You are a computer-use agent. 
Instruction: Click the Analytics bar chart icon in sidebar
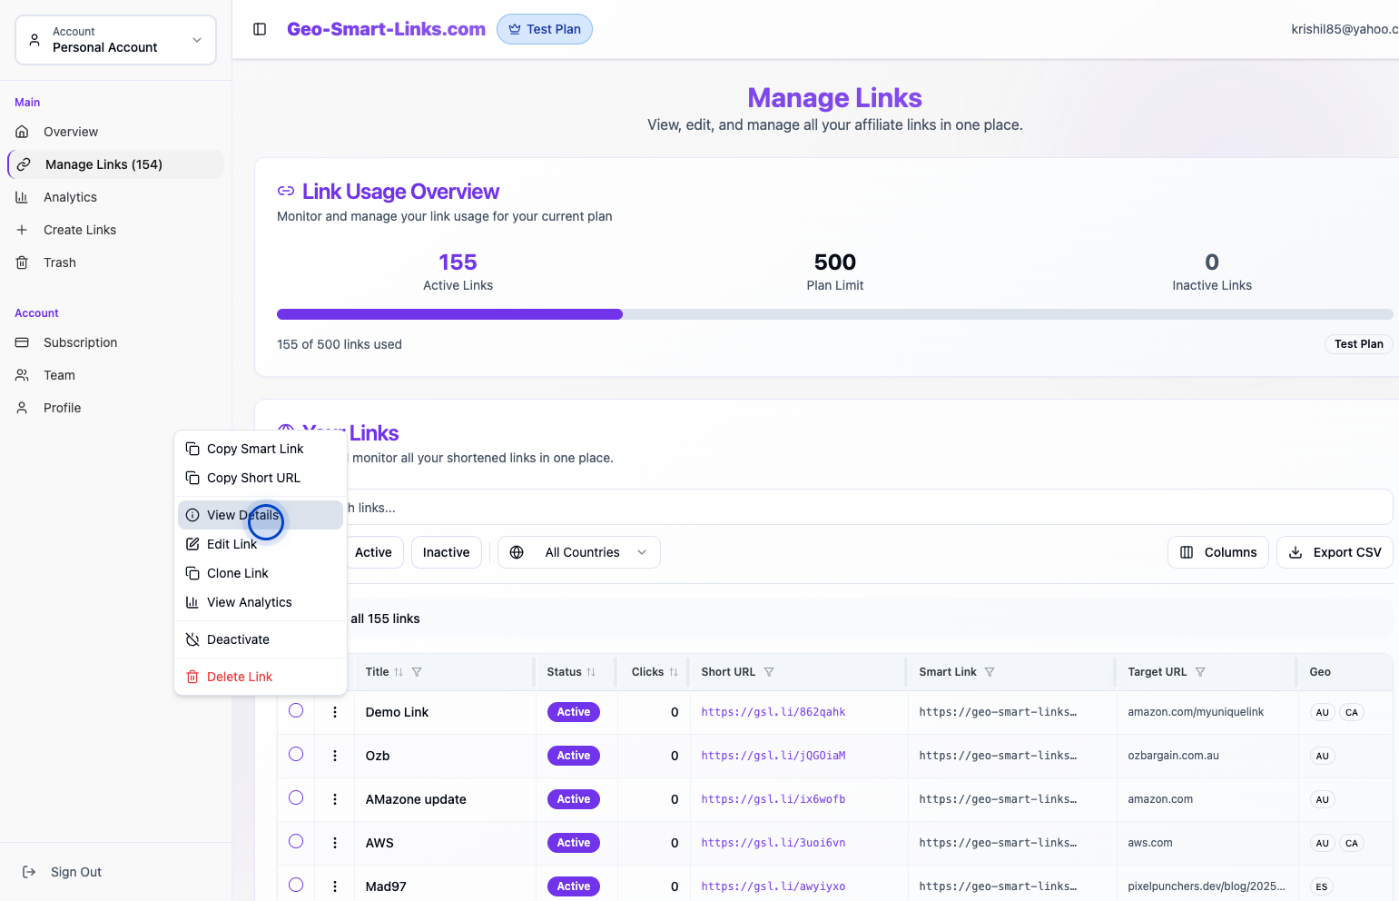(x=23, y=197)
